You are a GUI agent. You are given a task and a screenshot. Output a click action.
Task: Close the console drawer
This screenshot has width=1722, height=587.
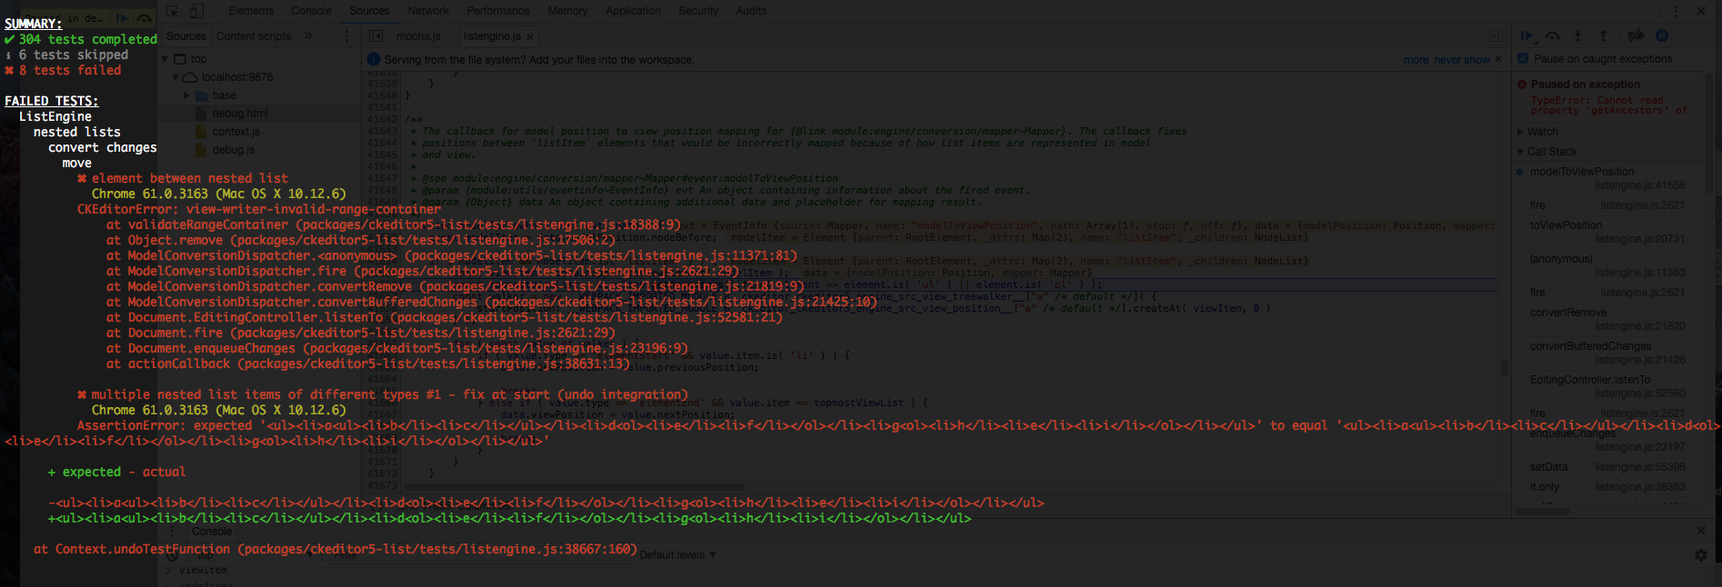1701,531
